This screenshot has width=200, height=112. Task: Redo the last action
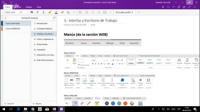[x=173, y=7]
